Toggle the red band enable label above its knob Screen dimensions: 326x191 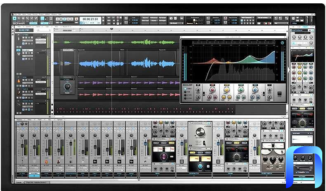(212, 85)
